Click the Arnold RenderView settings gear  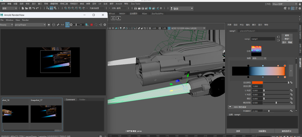(105, 25)
